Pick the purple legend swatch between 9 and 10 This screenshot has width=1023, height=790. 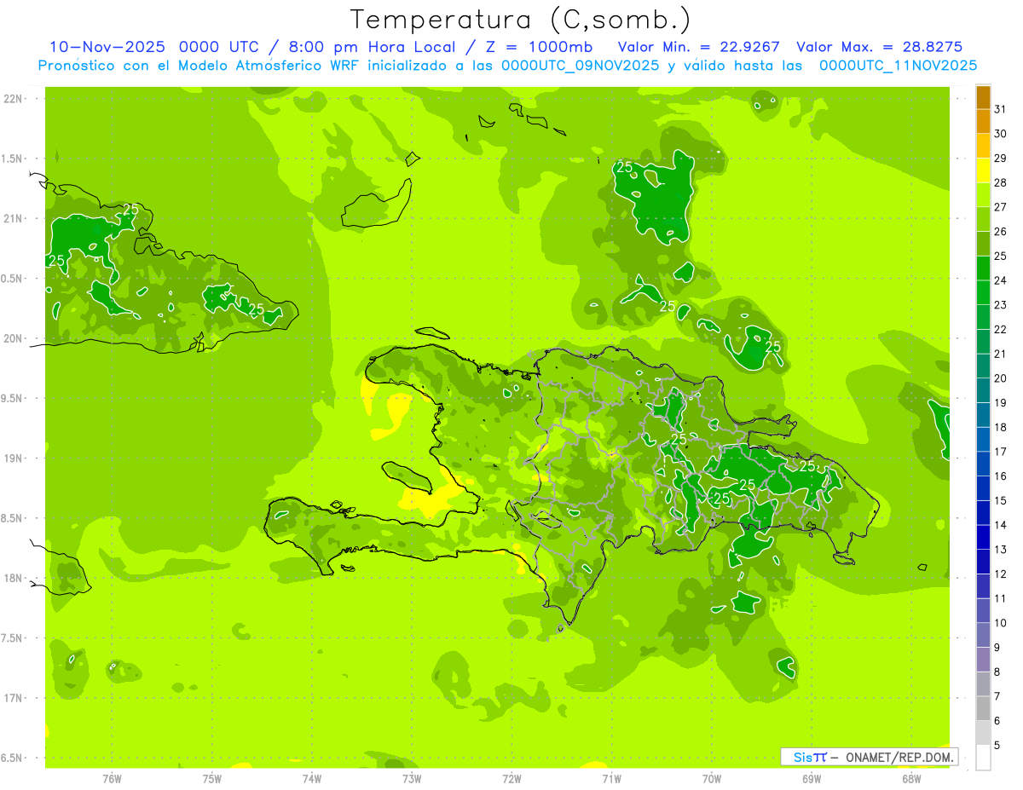pos(983,635)
